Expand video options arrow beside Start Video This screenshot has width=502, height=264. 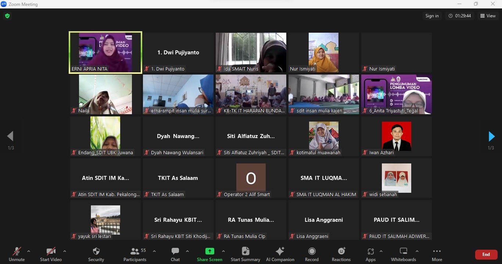[65, 251]
